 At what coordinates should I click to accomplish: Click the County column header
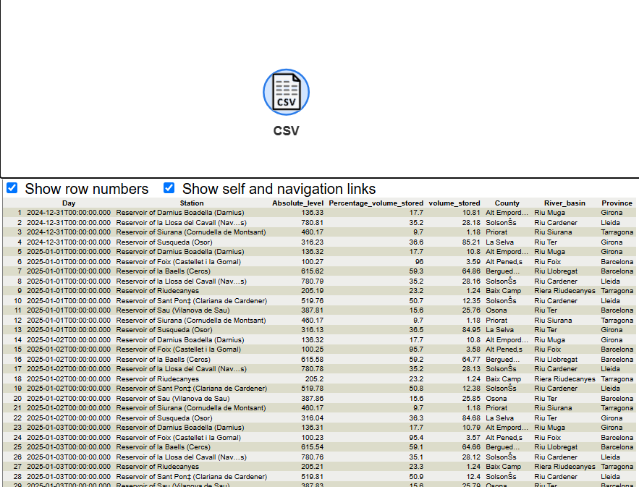coord(507,203)
